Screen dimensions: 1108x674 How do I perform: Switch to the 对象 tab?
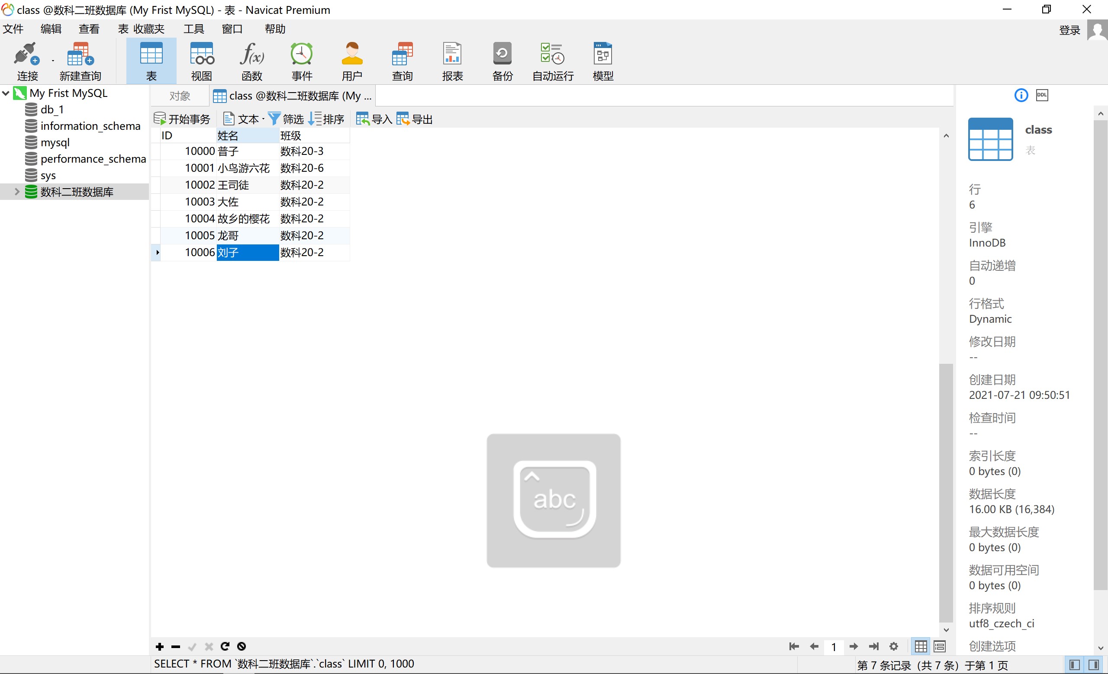point(180,96)
